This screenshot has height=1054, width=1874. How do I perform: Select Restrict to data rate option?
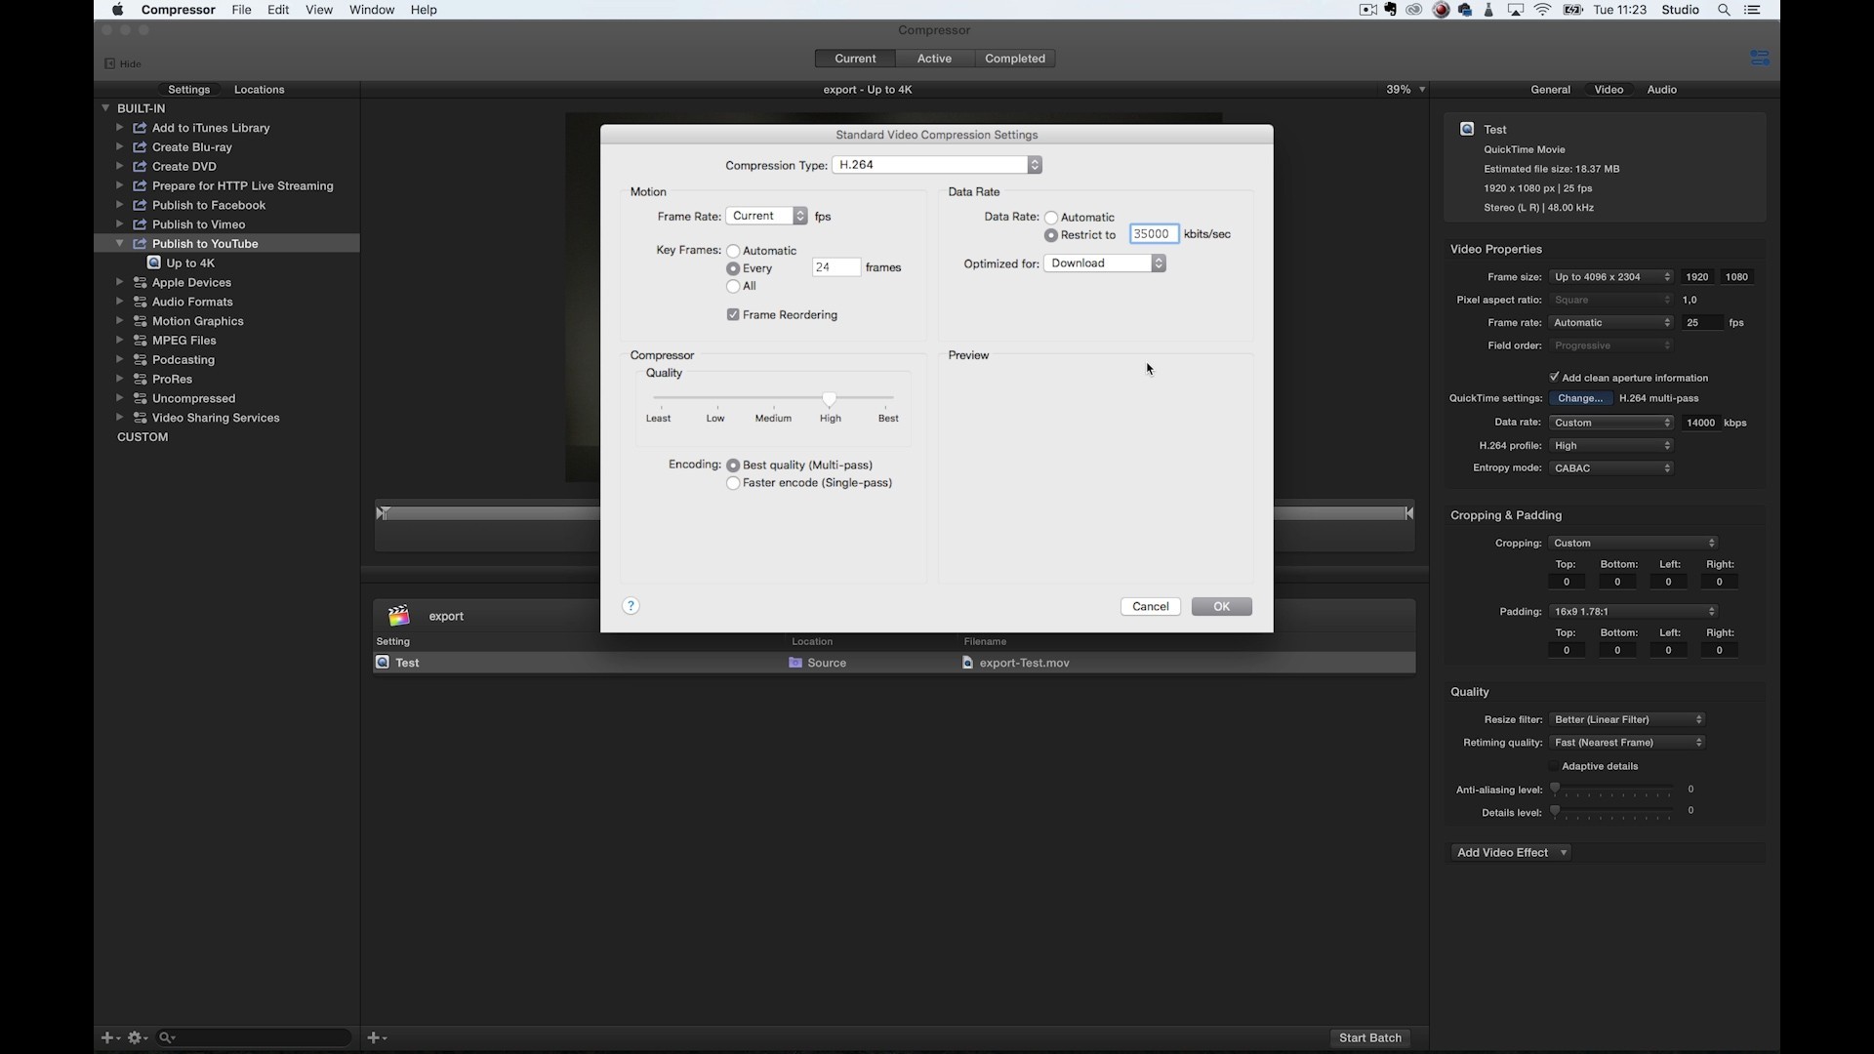pyautogui.click(x=1051, y=235)
